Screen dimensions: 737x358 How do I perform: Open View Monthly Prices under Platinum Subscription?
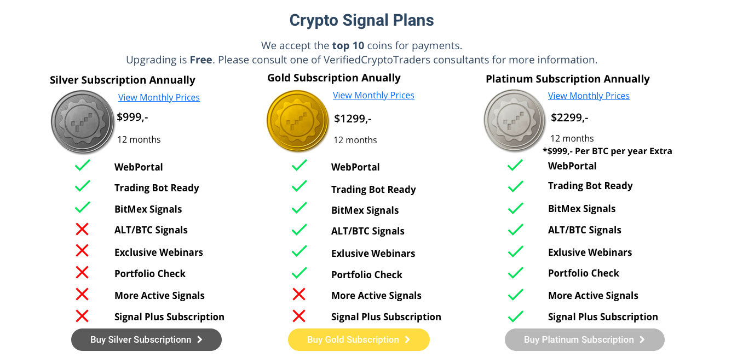(x=589, y=96)
